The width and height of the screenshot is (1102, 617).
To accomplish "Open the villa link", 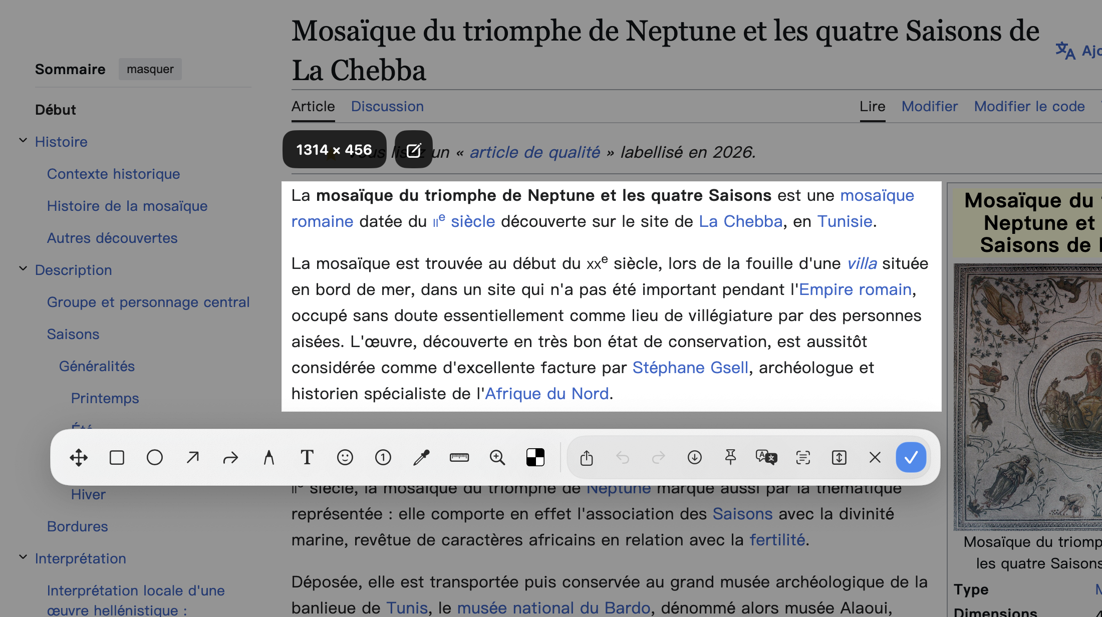I will (x=862, y=263).
